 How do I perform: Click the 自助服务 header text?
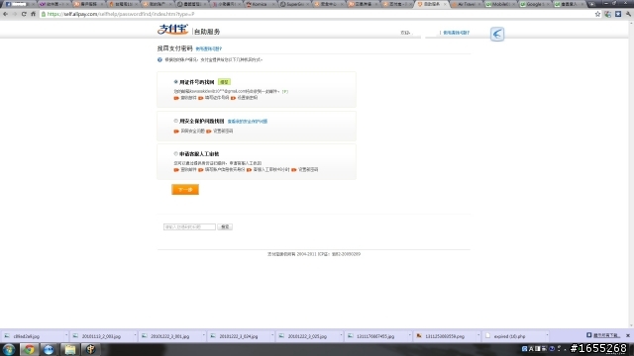[207, 32]
